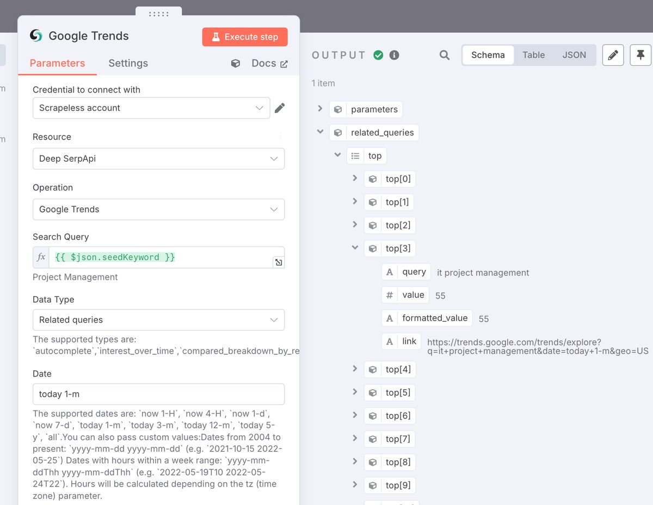Open the Docs external link
Screen dimensions: 653x505
click(x=269, y=63)
